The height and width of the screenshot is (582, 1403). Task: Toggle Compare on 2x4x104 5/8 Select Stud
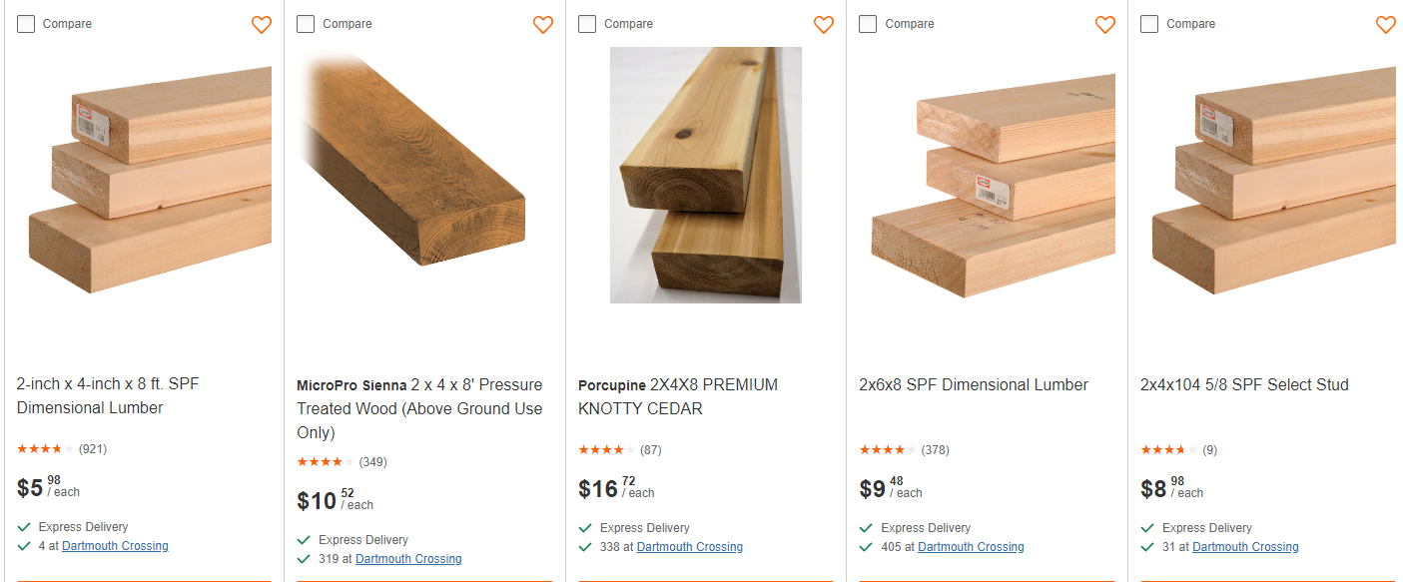(1149, 24)
